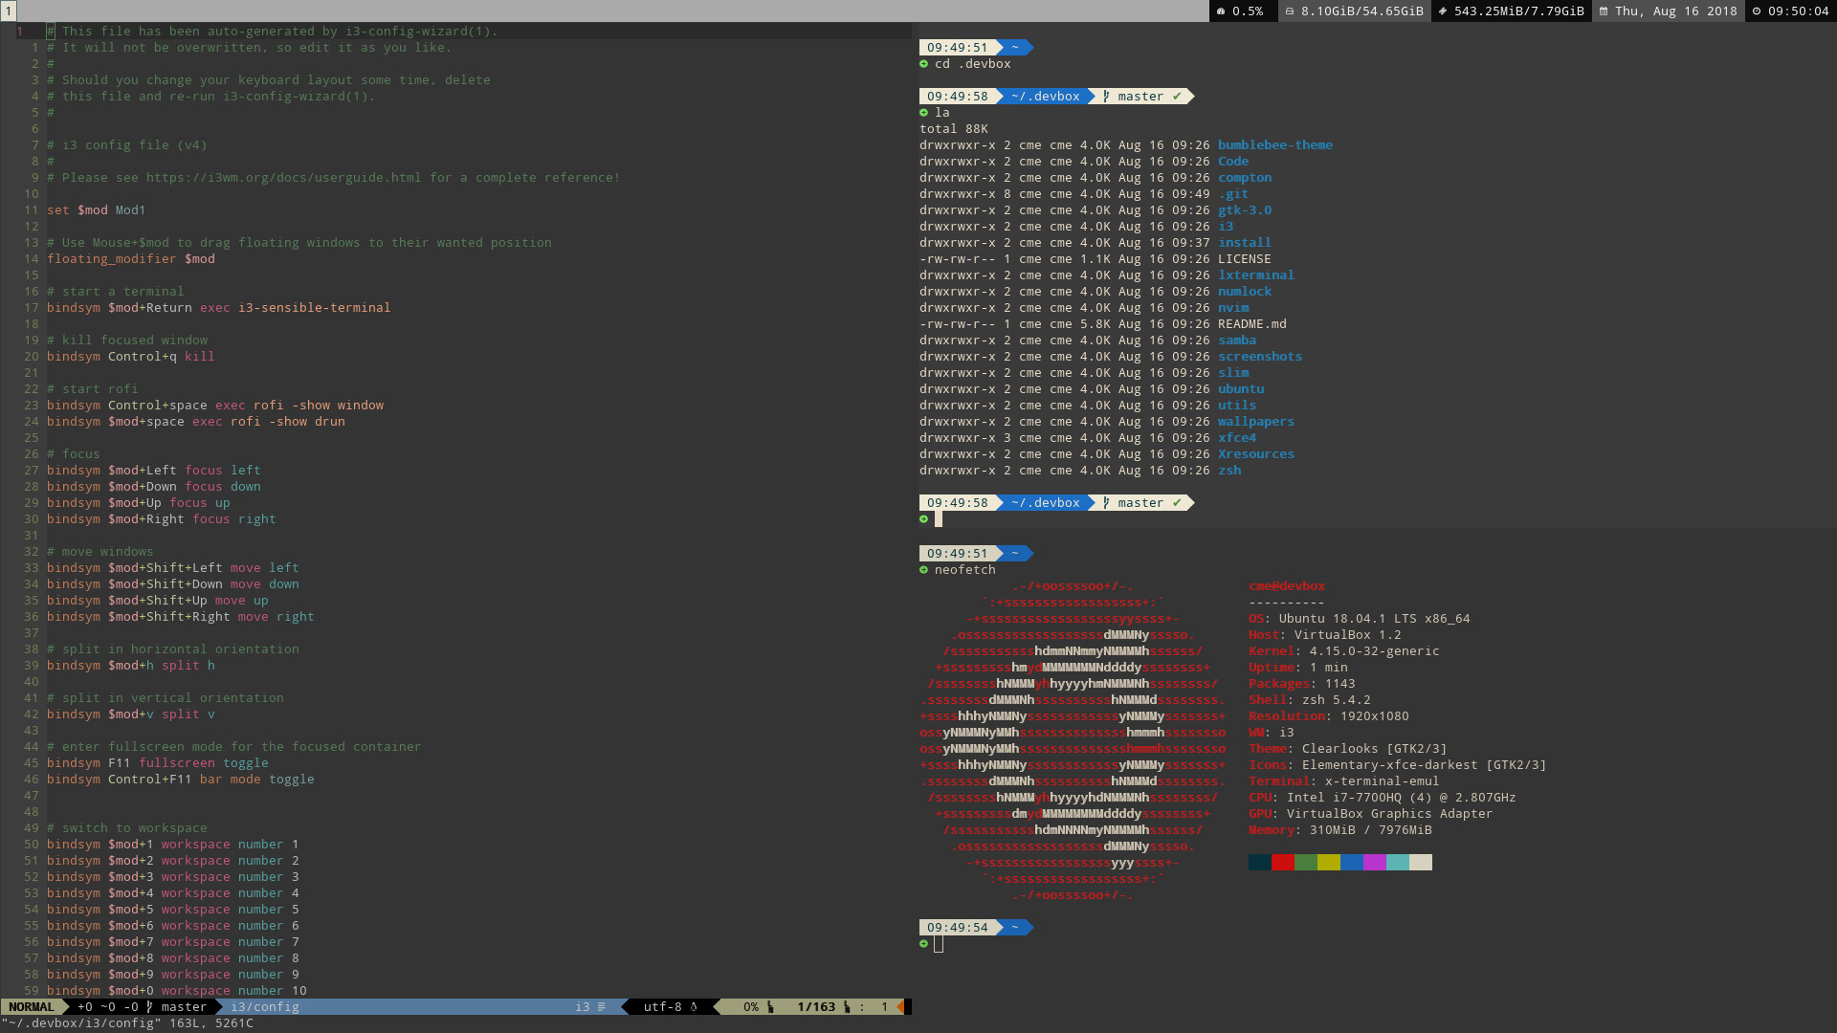Click the calendar icon beside the date
The width and height of the screenshot is (1837, 1033).
click(x=1604, y=11)
